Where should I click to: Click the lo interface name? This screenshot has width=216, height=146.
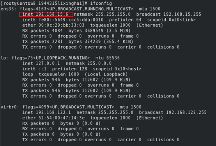click(x=3, y=58)
